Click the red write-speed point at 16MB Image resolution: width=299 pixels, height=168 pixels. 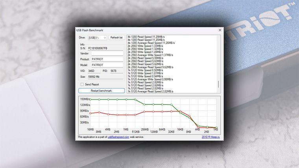point(90,113)
